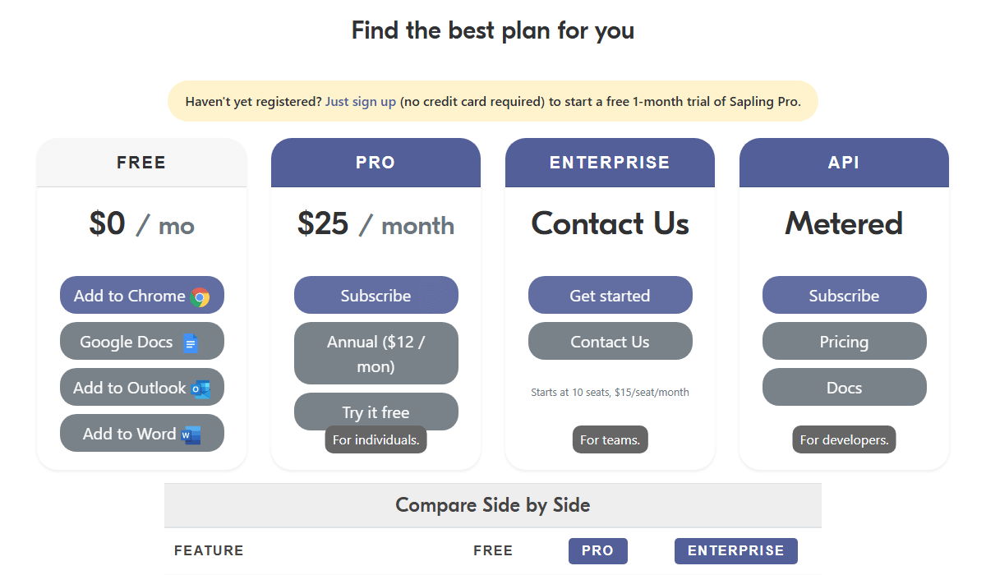Click the API plan card header

[x=844, y=163]
